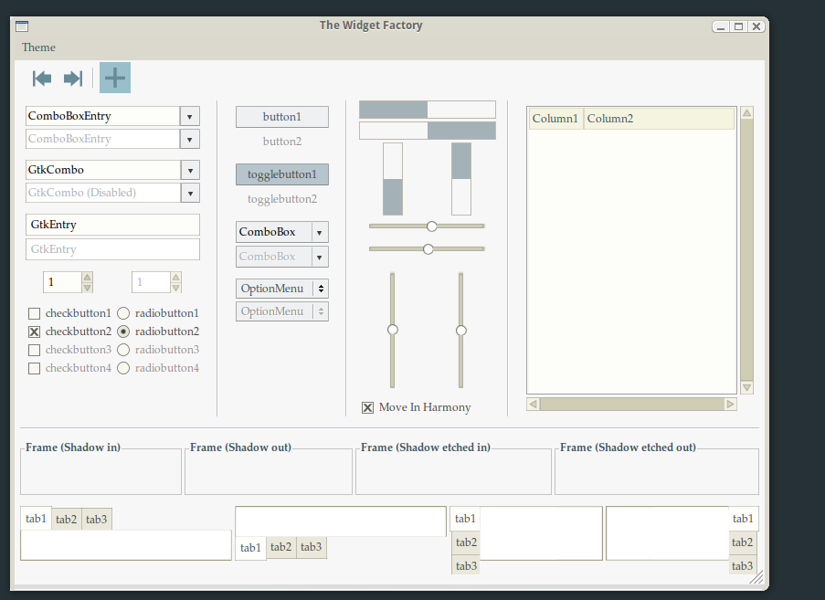Click the tree view horizontal scrollbar track
Image resolution: width=825 pixels, height=600 pixels.
click(x=631, y=404)
